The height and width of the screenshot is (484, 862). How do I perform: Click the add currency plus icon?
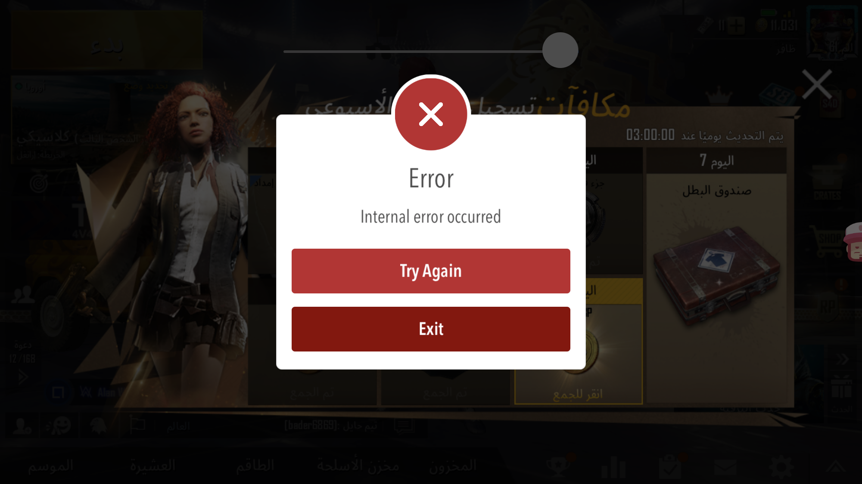(736, 25)
